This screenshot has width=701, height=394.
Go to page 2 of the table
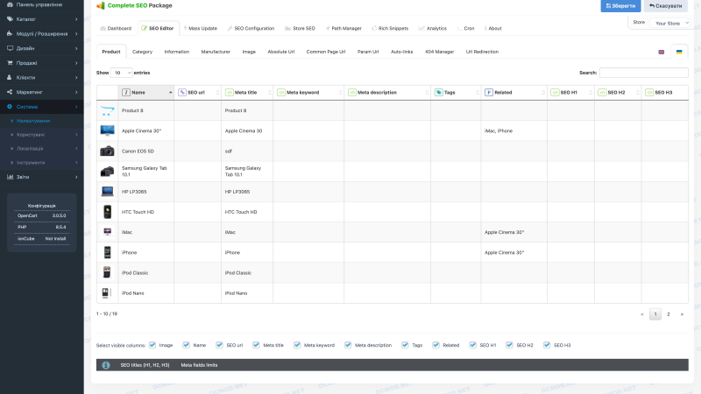[x=669, y=314]
